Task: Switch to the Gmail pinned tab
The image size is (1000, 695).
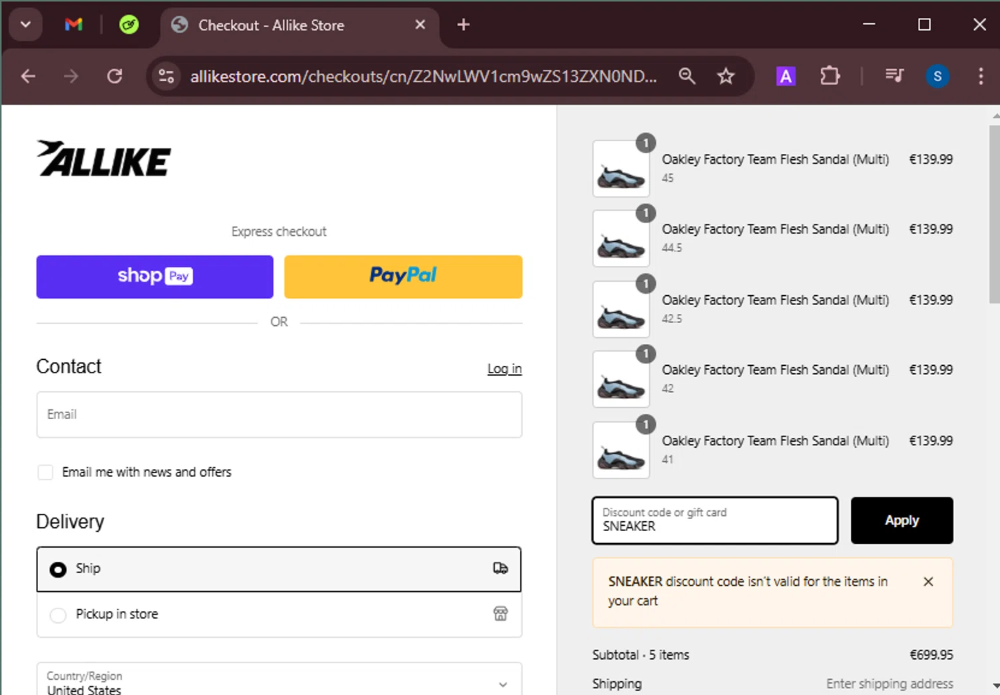Action: click(x=73, y=25)
